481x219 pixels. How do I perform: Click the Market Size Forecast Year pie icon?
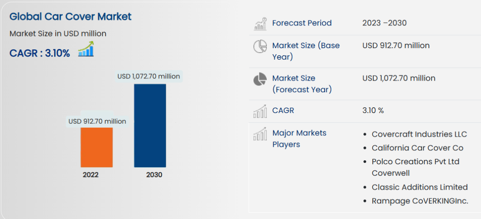point(260,80)
